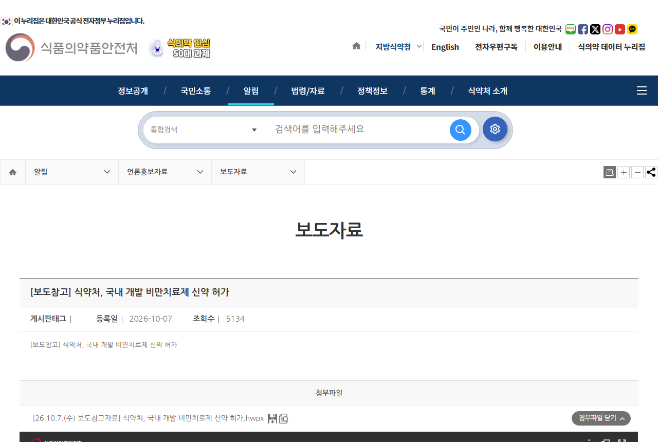Viewport: 658px width, 442px height.
Task: Go to the top header home icon
Action: coord(356,46)
